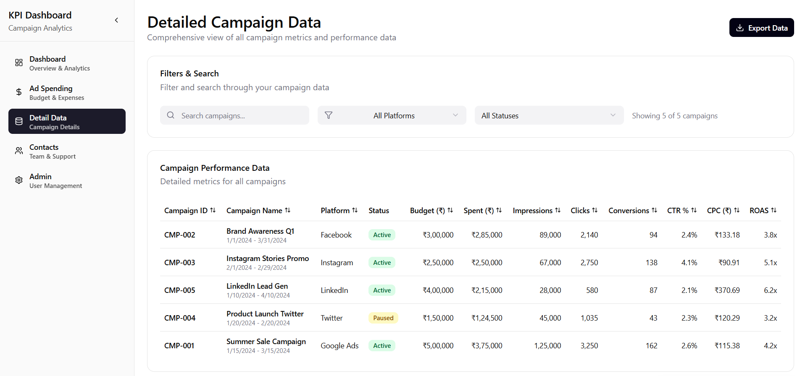Screen dimensions: 800x376
Task: Click the CMP-001 campaign ID
Action: click(179, 346)
